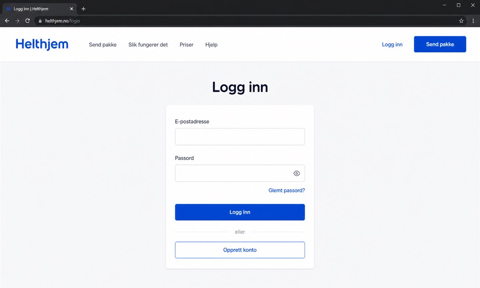
Task: Toggle password visibility eye icon
Action: [x=297, y=174]
